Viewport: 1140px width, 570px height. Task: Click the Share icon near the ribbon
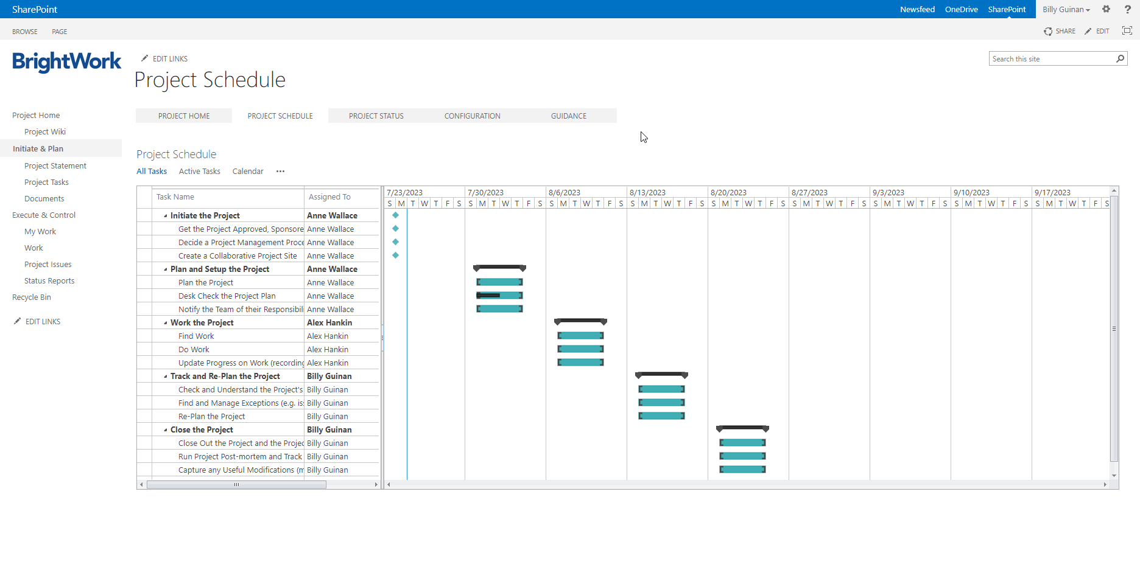click(1049, 31)
